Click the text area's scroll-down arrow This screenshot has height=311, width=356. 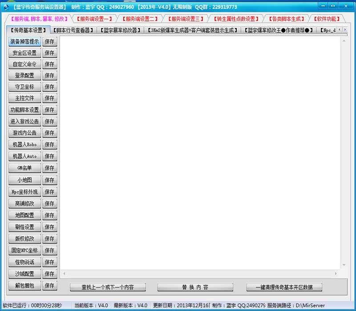point(344,265)
